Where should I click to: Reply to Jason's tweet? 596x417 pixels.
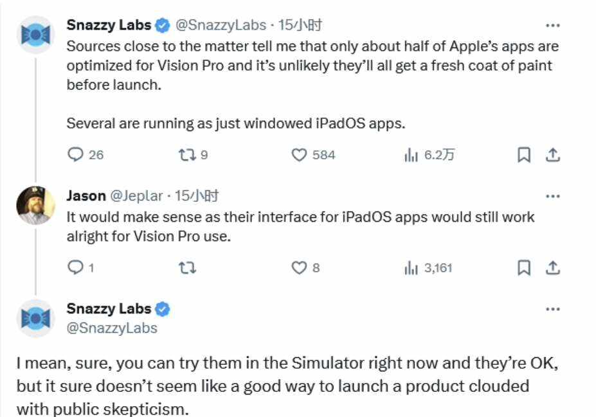76,267
